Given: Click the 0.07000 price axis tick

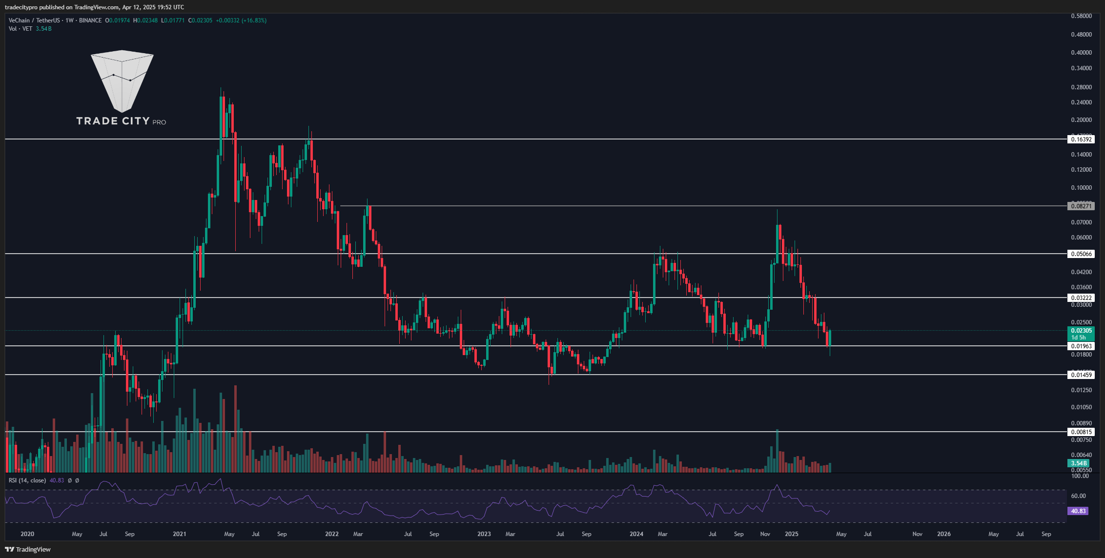Looking at the screenshot, I should [x=1081, y=222].
